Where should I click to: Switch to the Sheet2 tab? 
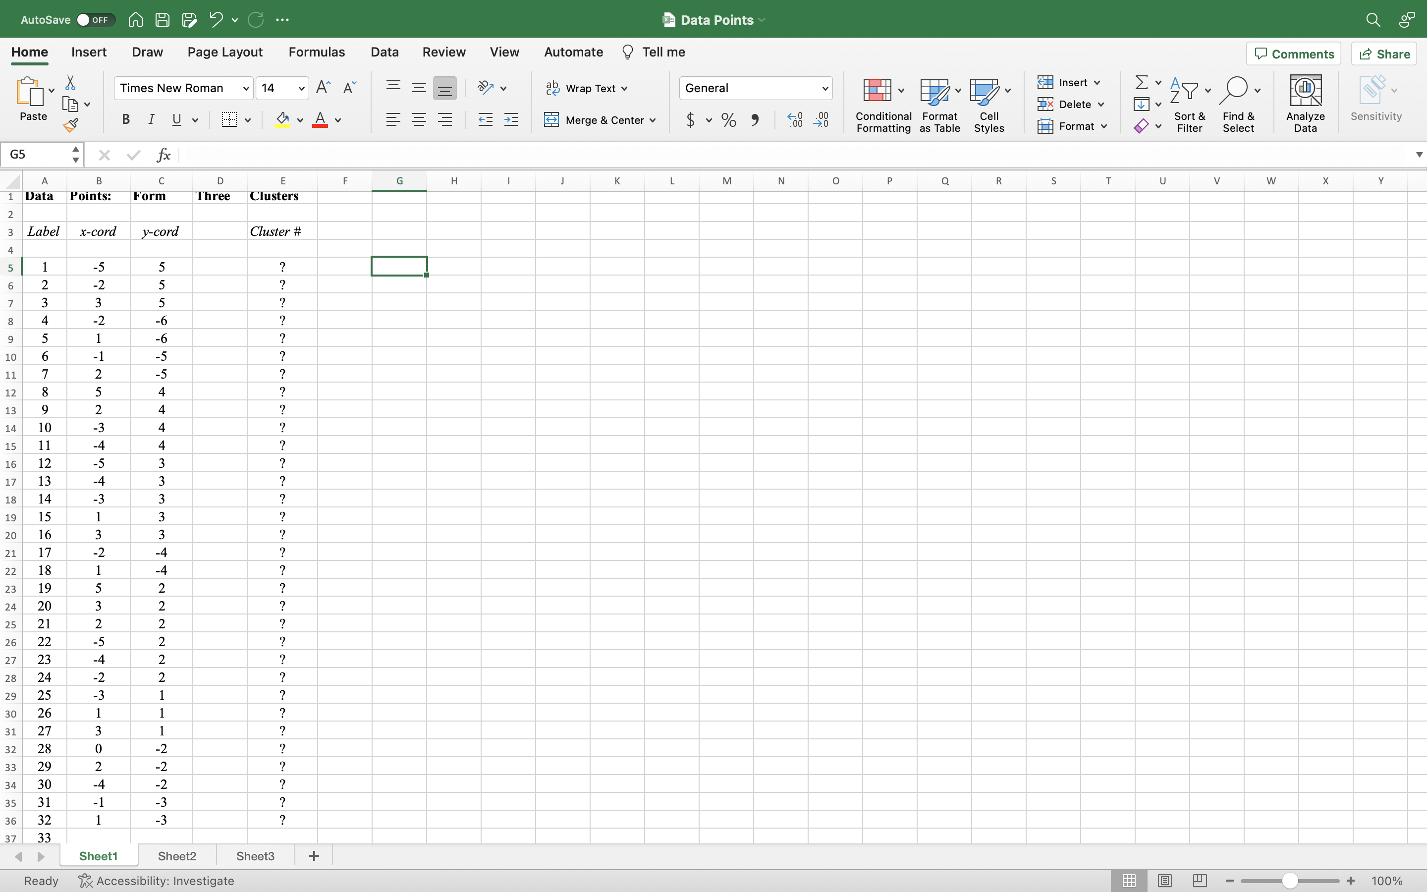(x=177, y=856)
